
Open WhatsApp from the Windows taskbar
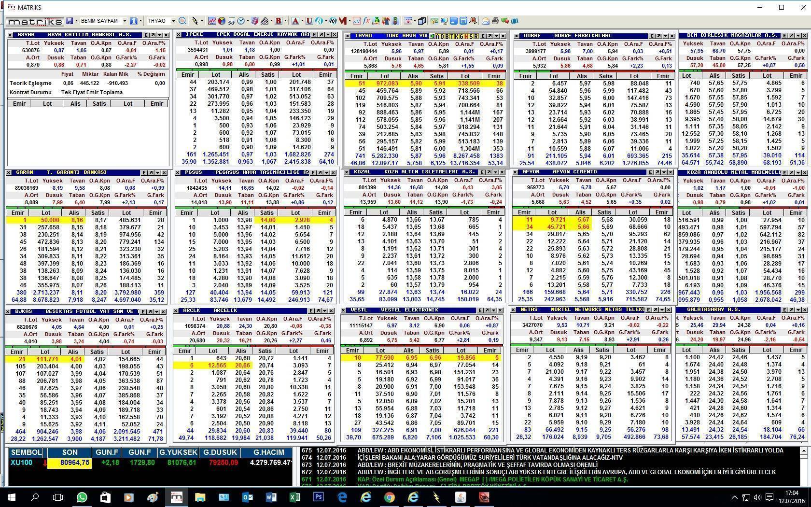point(82,497)
